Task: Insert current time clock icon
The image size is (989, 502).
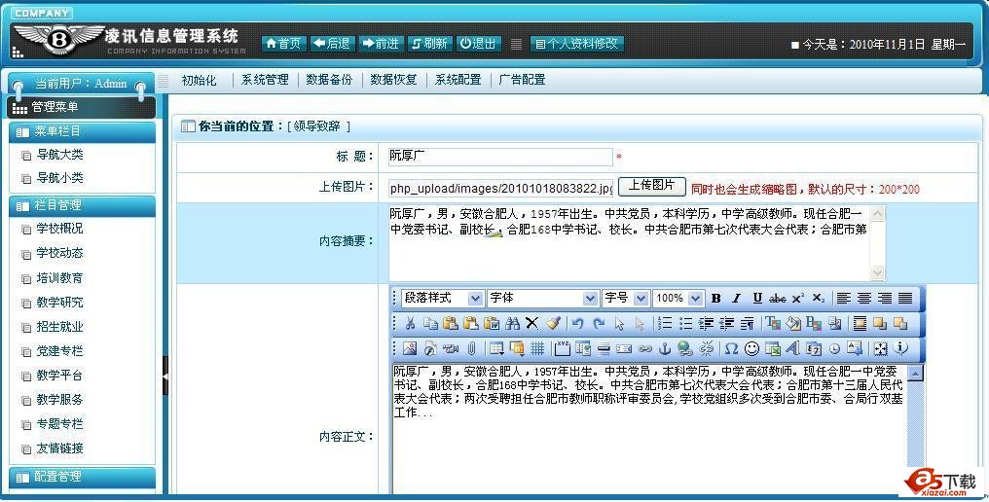Action: click(834, 348)
